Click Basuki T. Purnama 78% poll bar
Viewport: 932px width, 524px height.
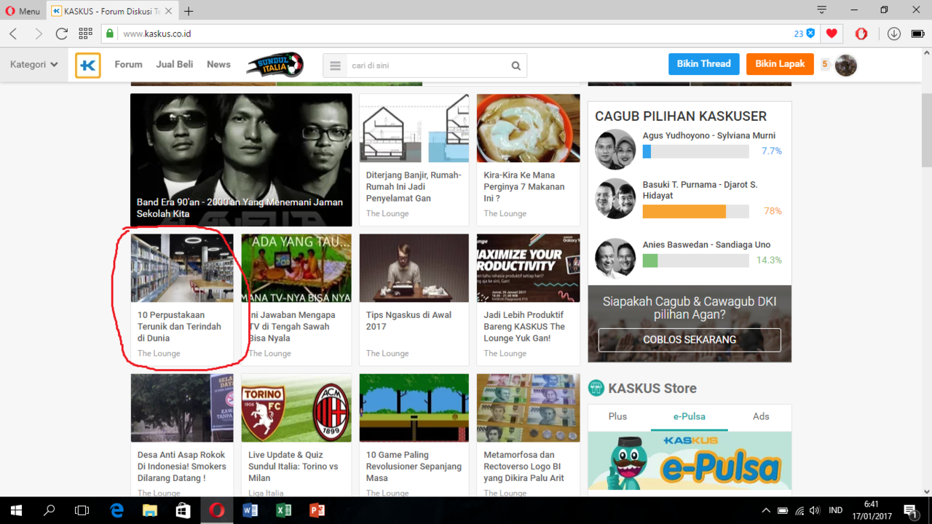(x=695, y=211)
